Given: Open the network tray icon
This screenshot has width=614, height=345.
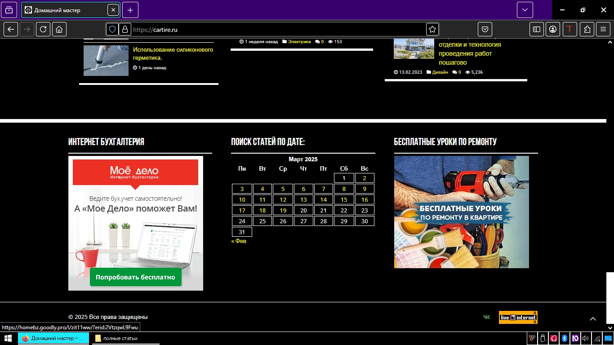Looking at the screenshot, I should pyautogui.click(x=597, y=338).
